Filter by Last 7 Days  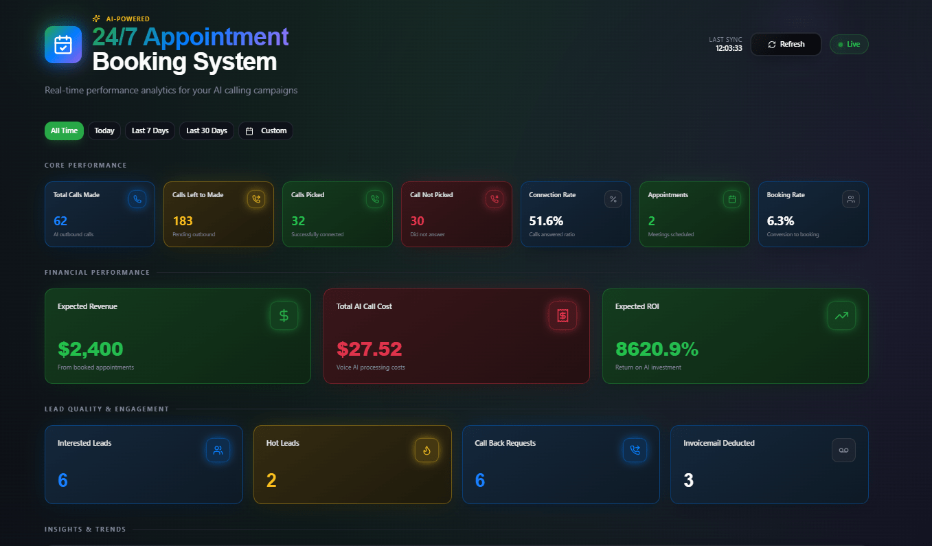[x=150, y=130]
